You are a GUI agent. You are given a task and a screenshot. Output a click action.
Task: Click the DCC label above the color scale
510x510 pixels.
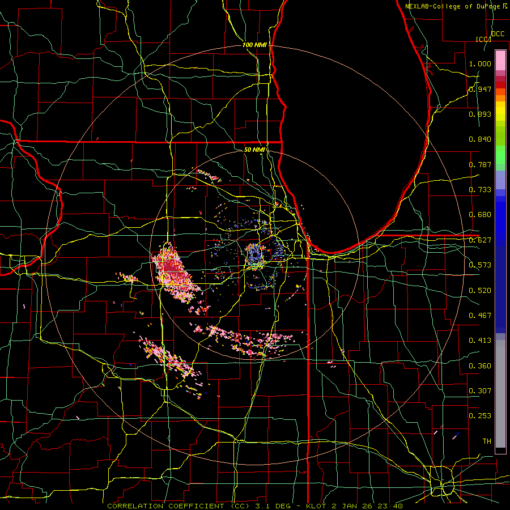tap(498, 34)
